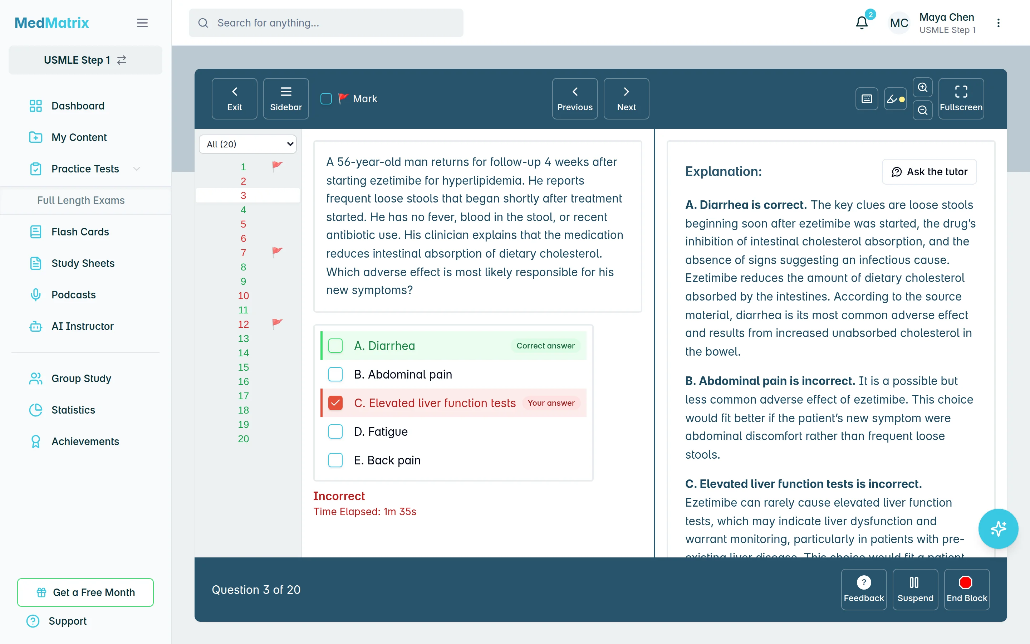Viewport: 1030px width, 644px height.
Task: Check answer D. Fatigue
Action: click(335, 431)
